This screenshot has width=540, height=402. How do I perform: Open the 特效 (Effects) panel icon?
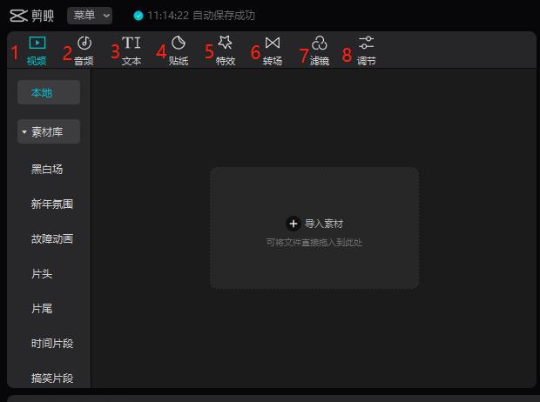226,44
